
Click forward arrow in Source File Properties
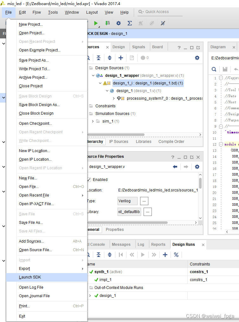186,167
